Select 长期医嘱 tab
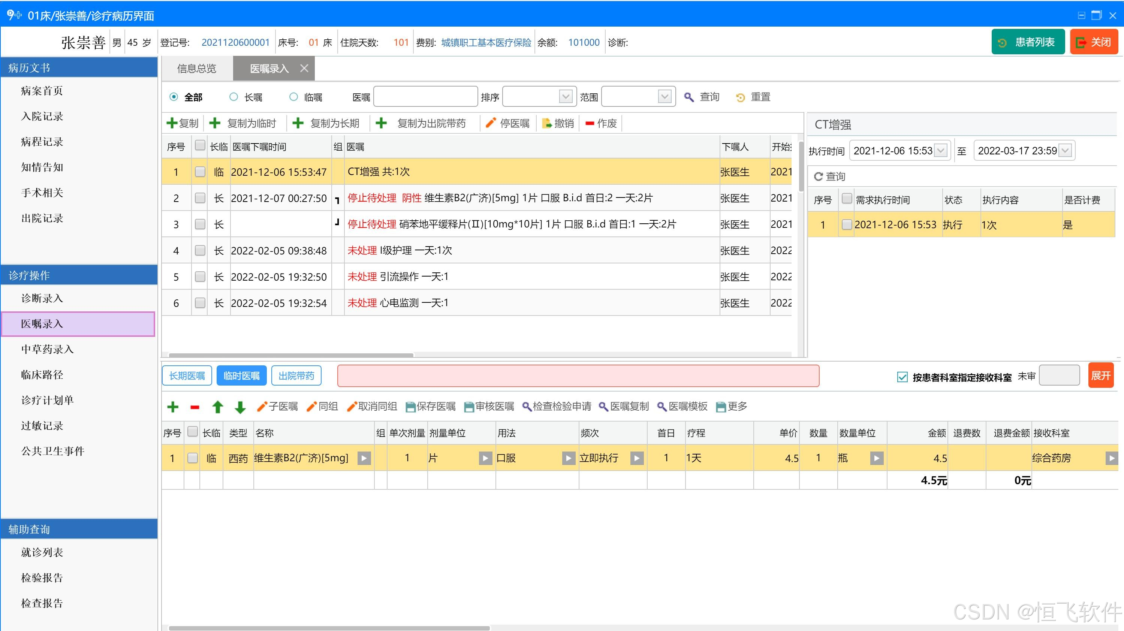 click(x=187, y=376)
